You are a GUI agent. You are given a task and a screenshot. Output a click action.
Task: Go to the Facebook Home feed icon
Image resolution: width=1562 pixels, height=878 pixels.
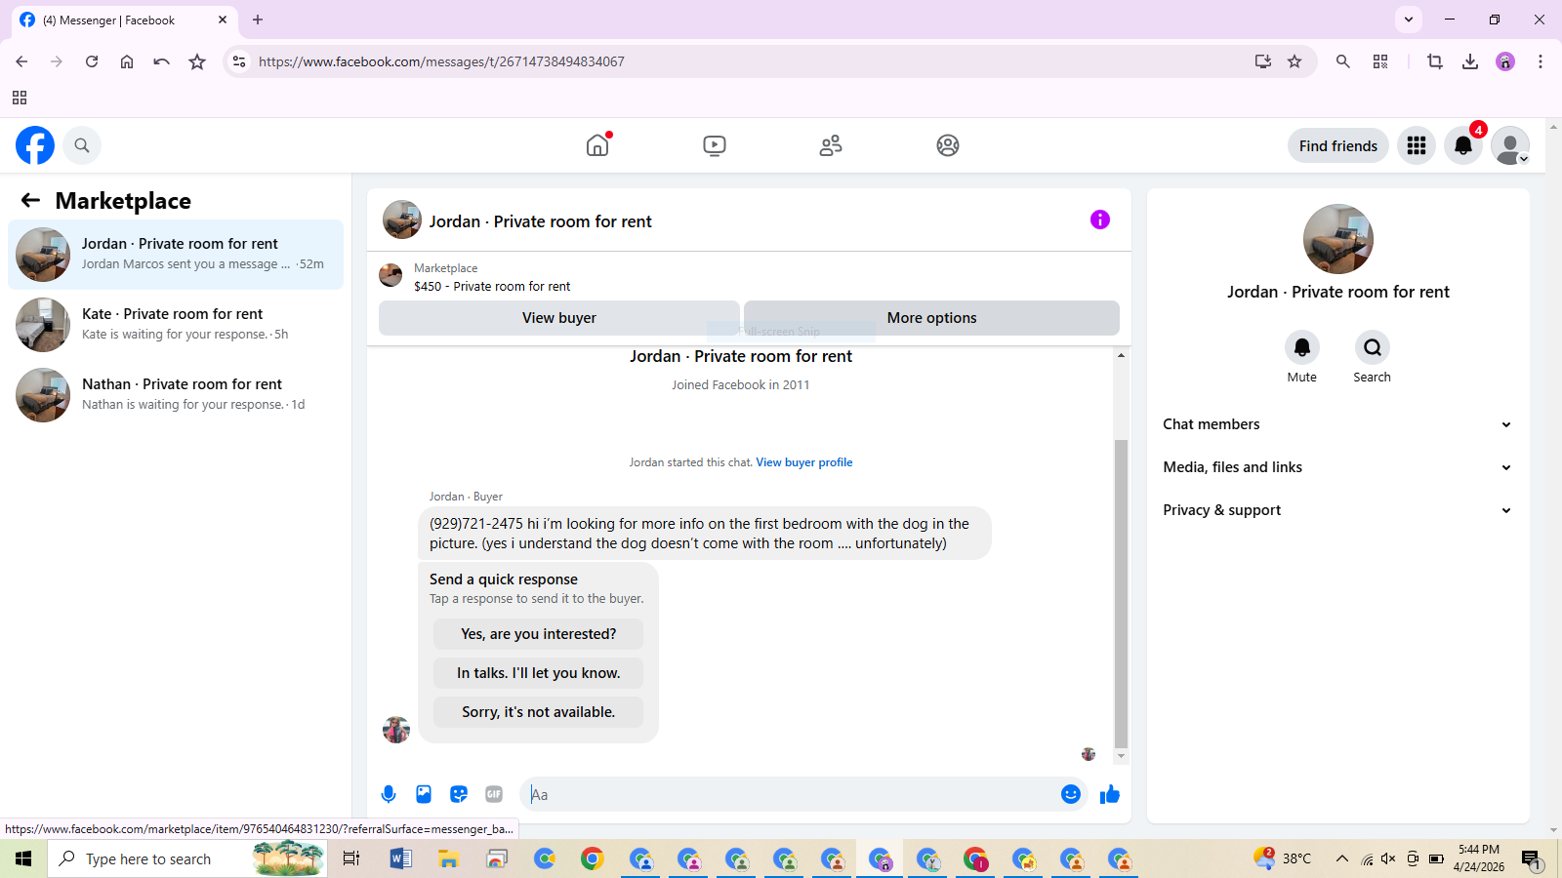[597, 145]
